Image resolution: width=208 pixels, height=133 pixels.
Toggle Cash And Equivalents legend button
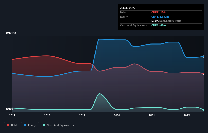click(x=58, y=125)
